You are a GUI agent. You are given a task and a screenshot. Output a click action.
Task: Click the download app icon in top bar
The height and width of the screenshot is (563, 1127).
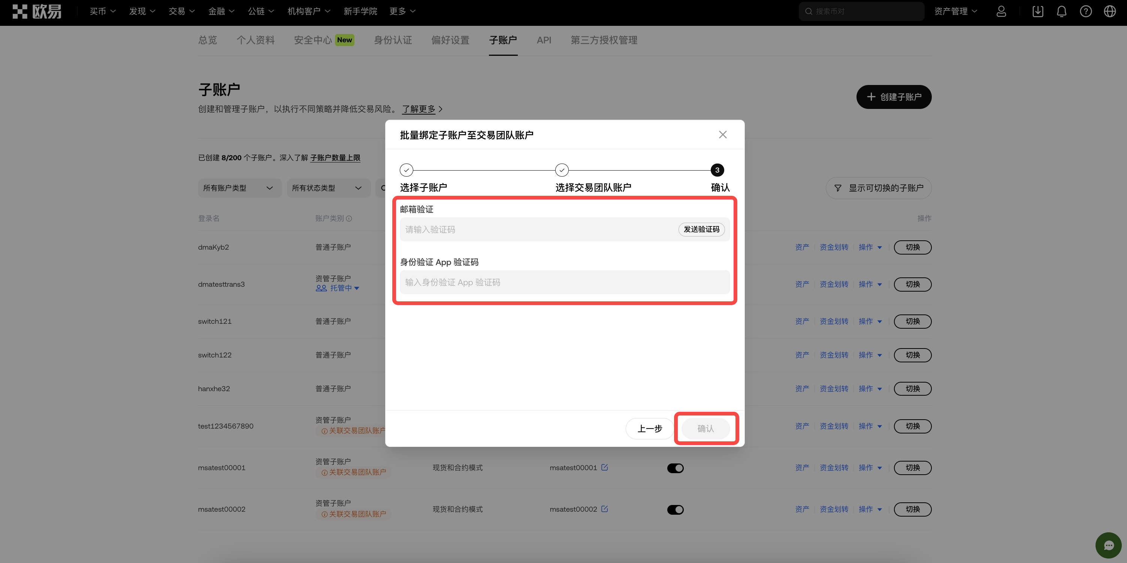tap(1038, 11)
